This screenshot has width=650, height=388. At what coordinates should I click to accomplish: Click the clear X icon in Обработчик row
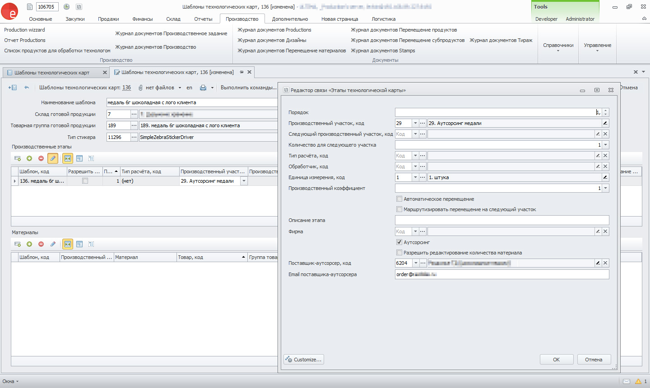[x=605, y=166]
